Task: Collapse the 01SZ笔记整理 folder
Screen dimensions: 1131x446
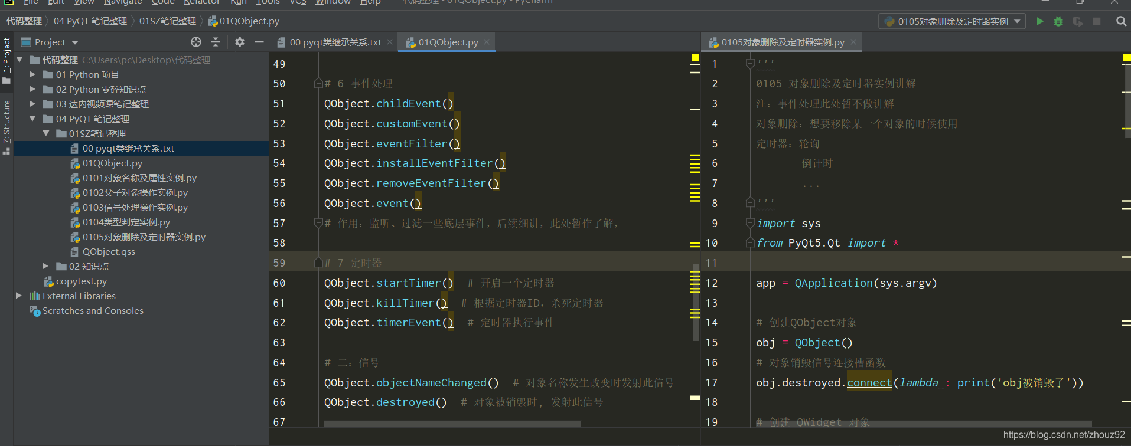Action: 45,133
